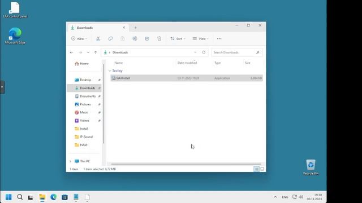Go back with the left arrow
The height and width of the screenshot is (203, 362).
coord(72,52)
